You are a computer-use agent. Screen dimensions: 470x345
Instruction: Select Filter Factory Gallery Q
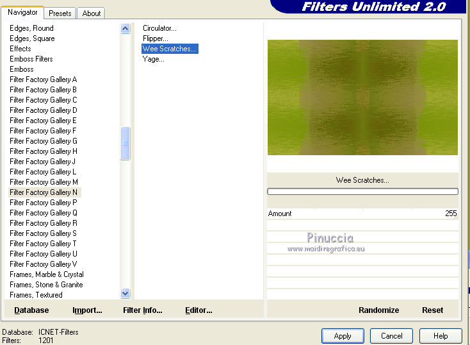44,213
